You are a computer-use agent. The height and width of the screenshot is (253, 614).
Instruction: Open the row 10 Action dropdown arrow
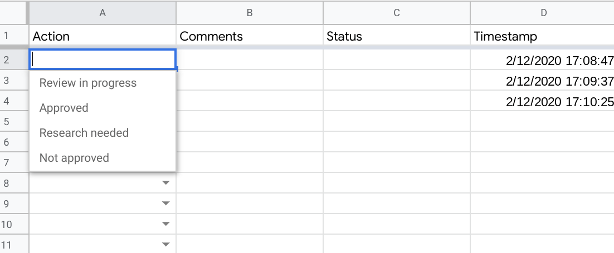click(165, 224)
